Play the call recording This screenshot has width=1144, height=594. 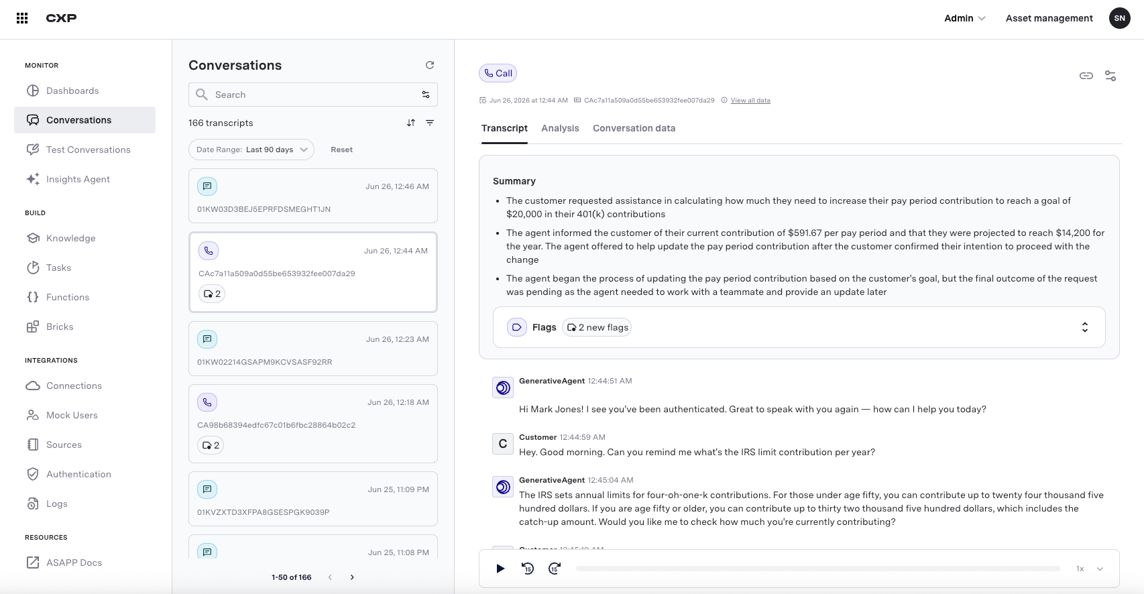coord(500,569)
